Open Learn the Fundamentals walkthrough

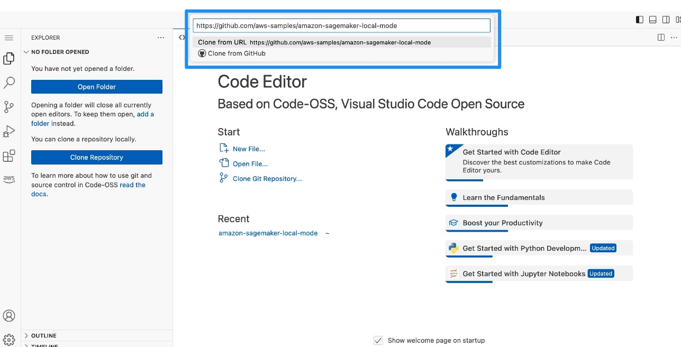[539, 197]
